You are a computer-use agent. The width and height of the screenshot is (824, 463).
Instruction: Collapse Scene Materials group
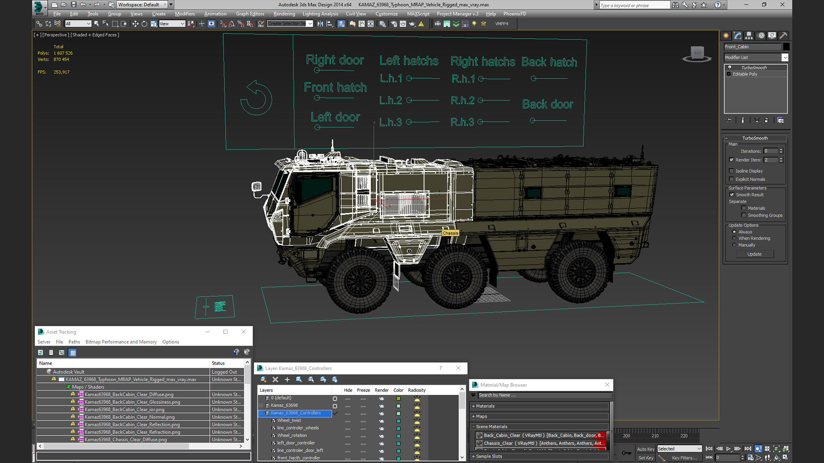pyautogui.click(x=473, y=427)
